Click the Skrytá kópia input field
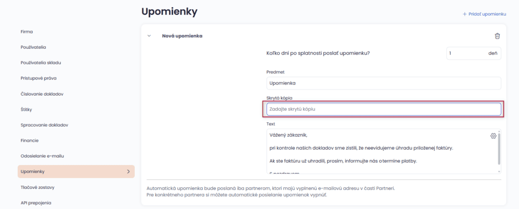519x209 pixels. point(383,109)
